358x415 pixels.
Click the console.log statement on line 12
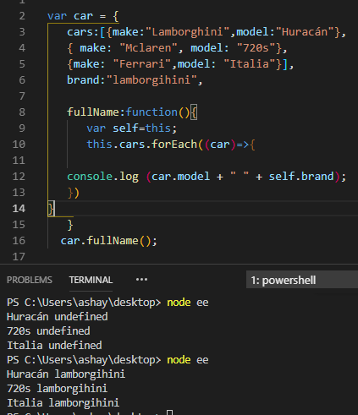[207, 177]
